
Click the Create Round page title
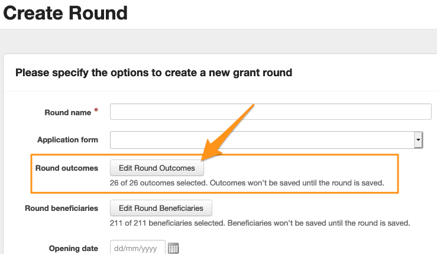65,12
